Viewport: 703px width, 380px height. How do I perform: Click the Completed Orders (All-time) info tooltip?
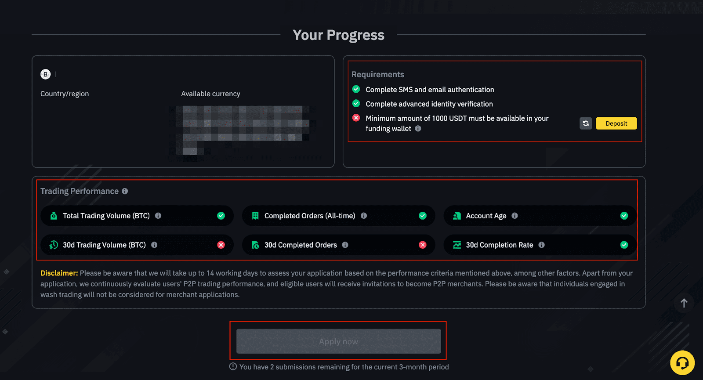(364, 216)
